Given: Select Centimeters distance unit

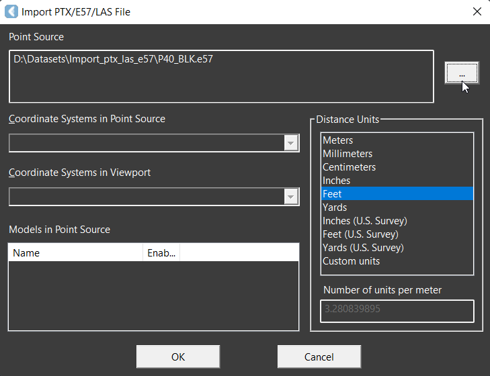Looking at the screenshot, I should click(x=349, y=167).
